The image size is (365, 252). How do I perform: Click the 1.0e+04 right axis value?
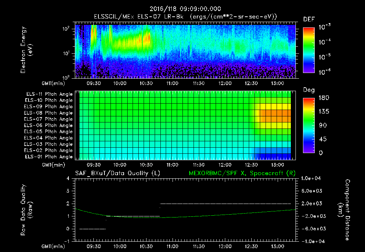(311, 178)
